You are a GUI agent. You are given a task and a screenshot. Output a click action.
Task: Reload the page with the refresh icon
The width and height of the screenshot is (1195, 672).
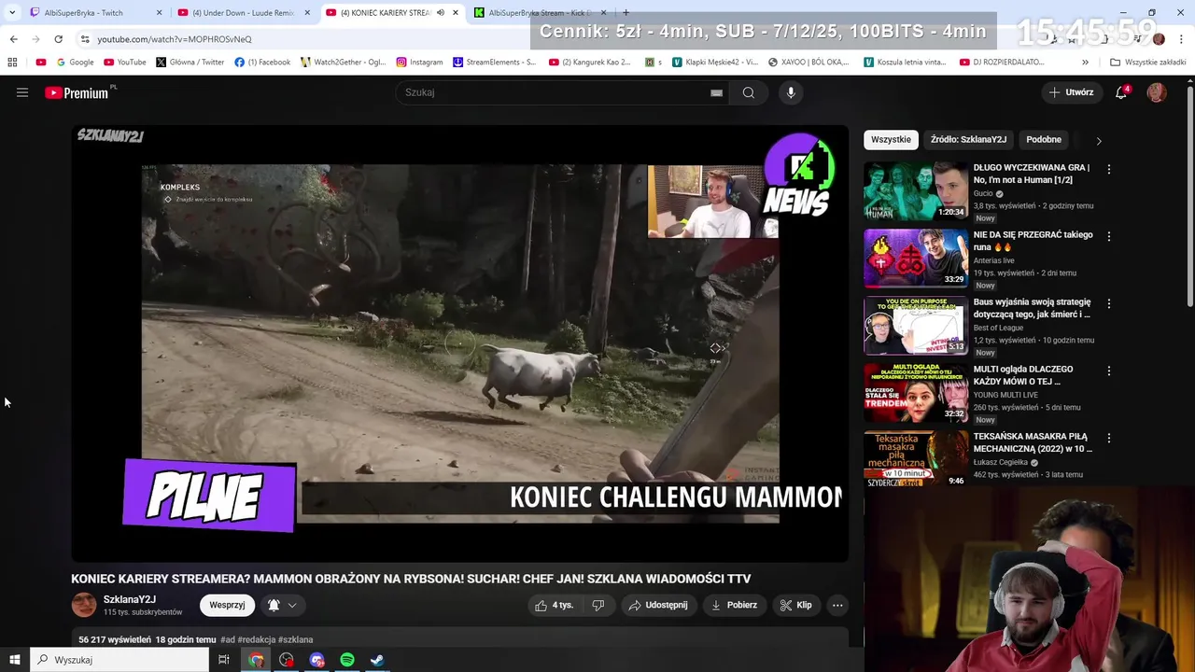(x=58, y=39)
